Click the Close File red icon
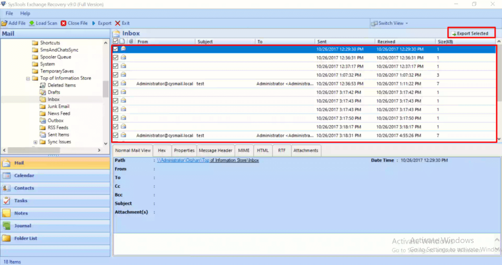This screenshot has width=502, height=265. tap(64, 23)
